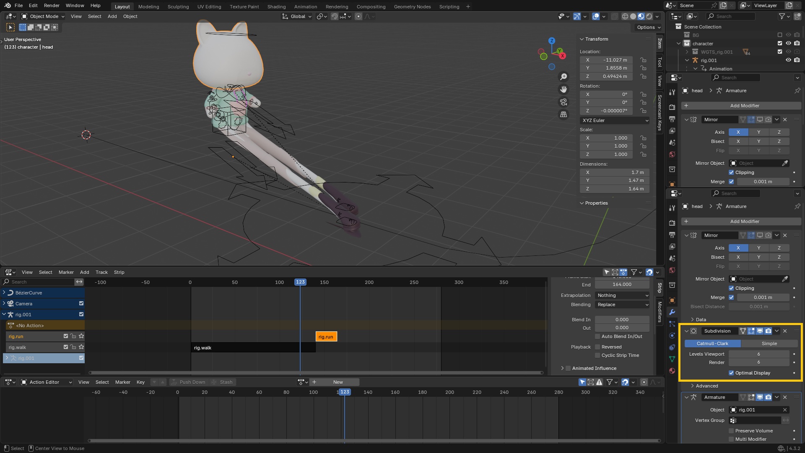805x453 pixels.
Task: Click the snap magnet icon
Action: tap(335, 16)
